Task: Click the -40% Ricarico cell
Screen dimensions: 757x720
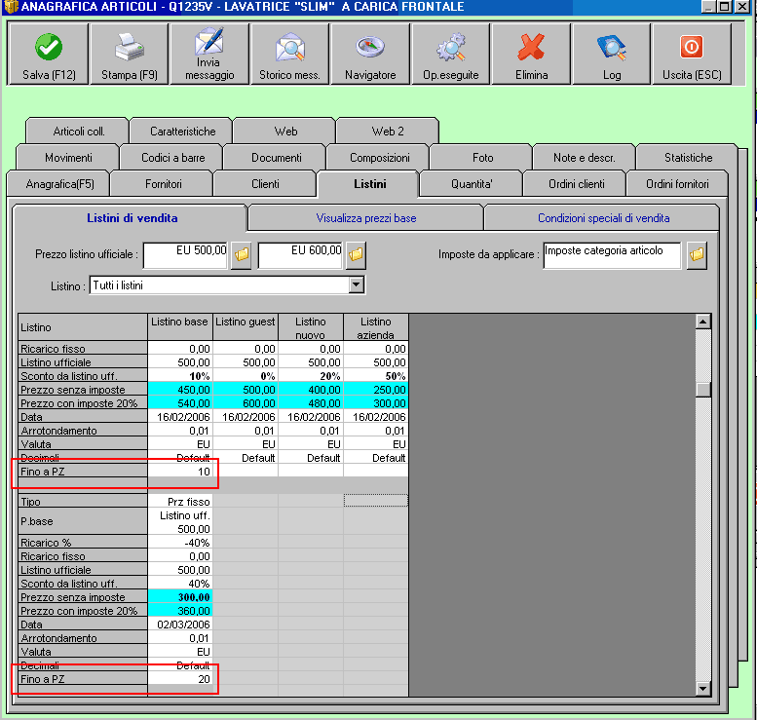Action: pyautogui.click(x=180, y=543)
